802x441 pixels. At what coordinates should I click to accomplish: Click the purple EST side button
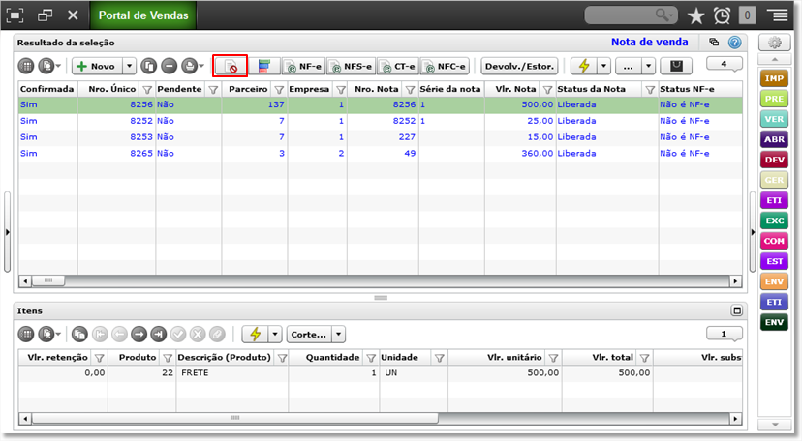[x=774, y=261]
